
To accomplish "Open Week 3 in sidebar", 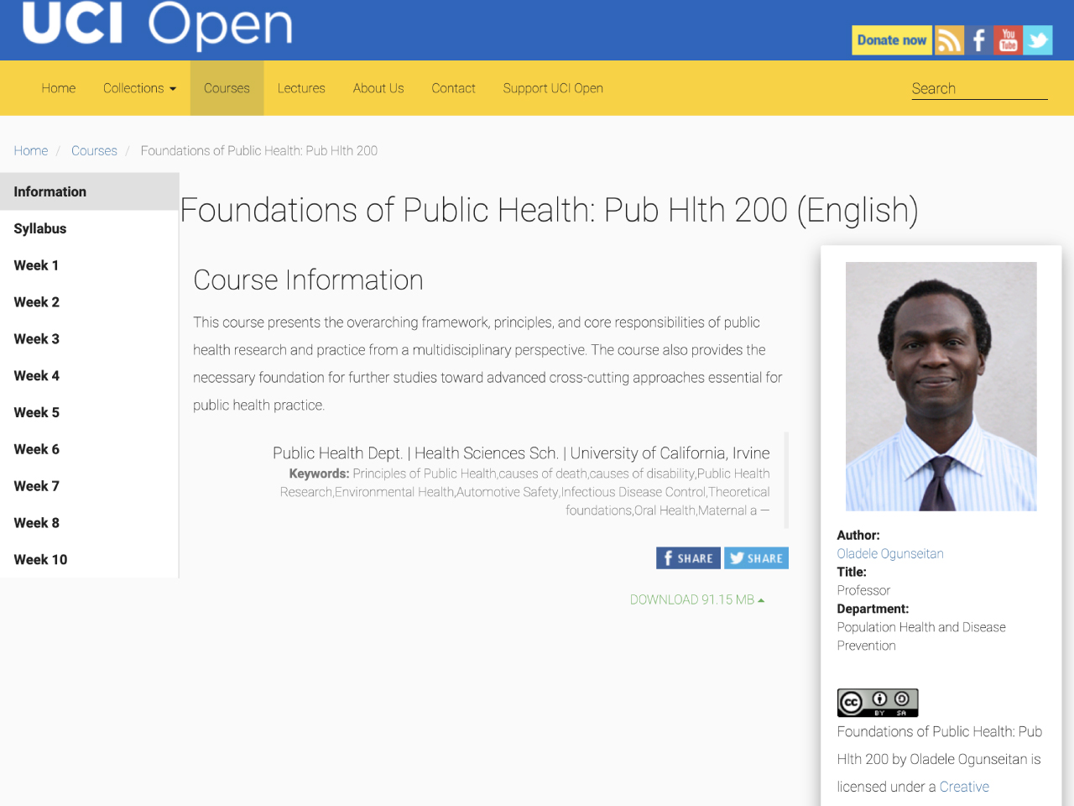I will pos(89,339).
